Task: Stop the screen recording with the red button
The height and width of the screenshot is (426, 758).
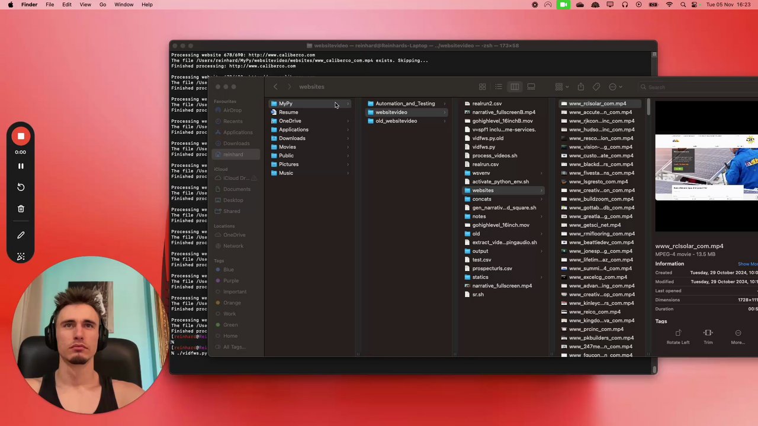Action: 21,137
